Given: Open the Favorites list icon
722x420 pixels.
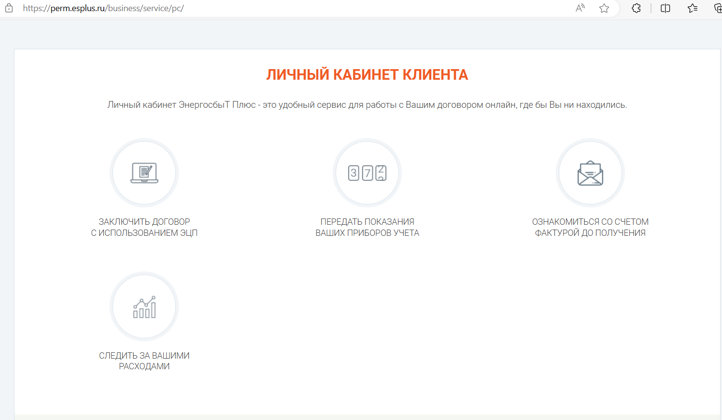Looking at the screenshot, I should (x=693, y=8).
